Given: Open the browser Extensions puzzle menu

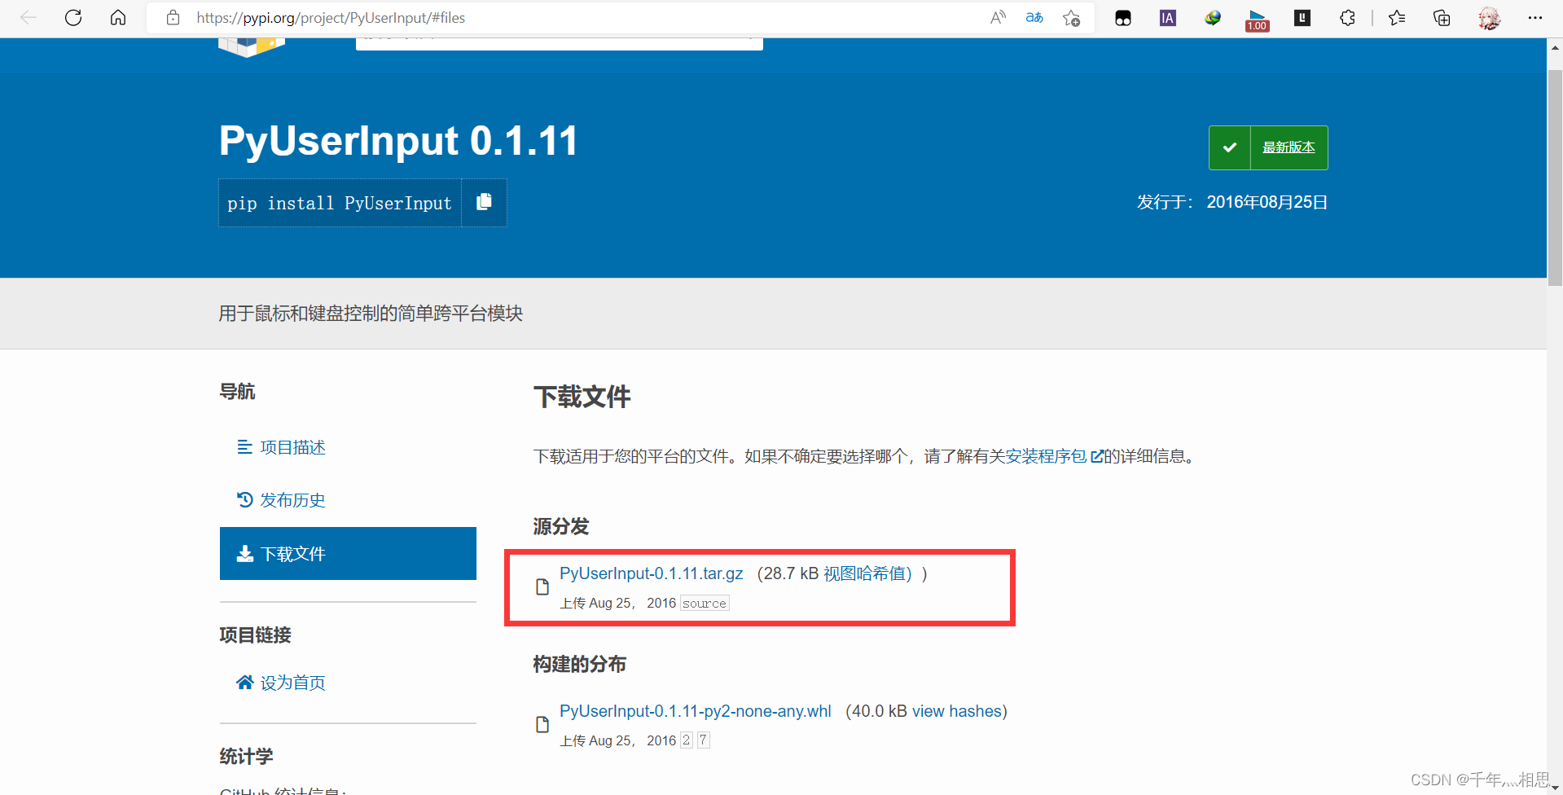Looking at the screenshot, I should tap(1347, 17).
